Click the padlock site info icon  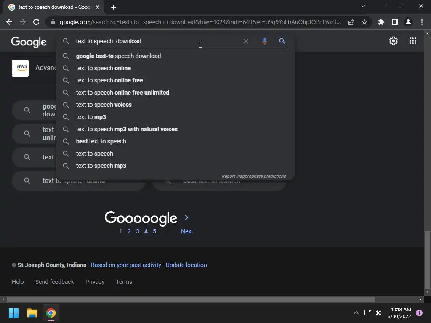coord(53,22)
